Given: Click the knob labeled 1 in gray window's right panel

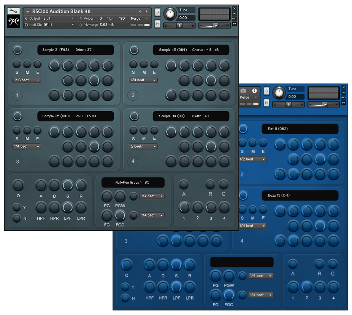Looking at the screenshot, I should [x=184, y=207].
